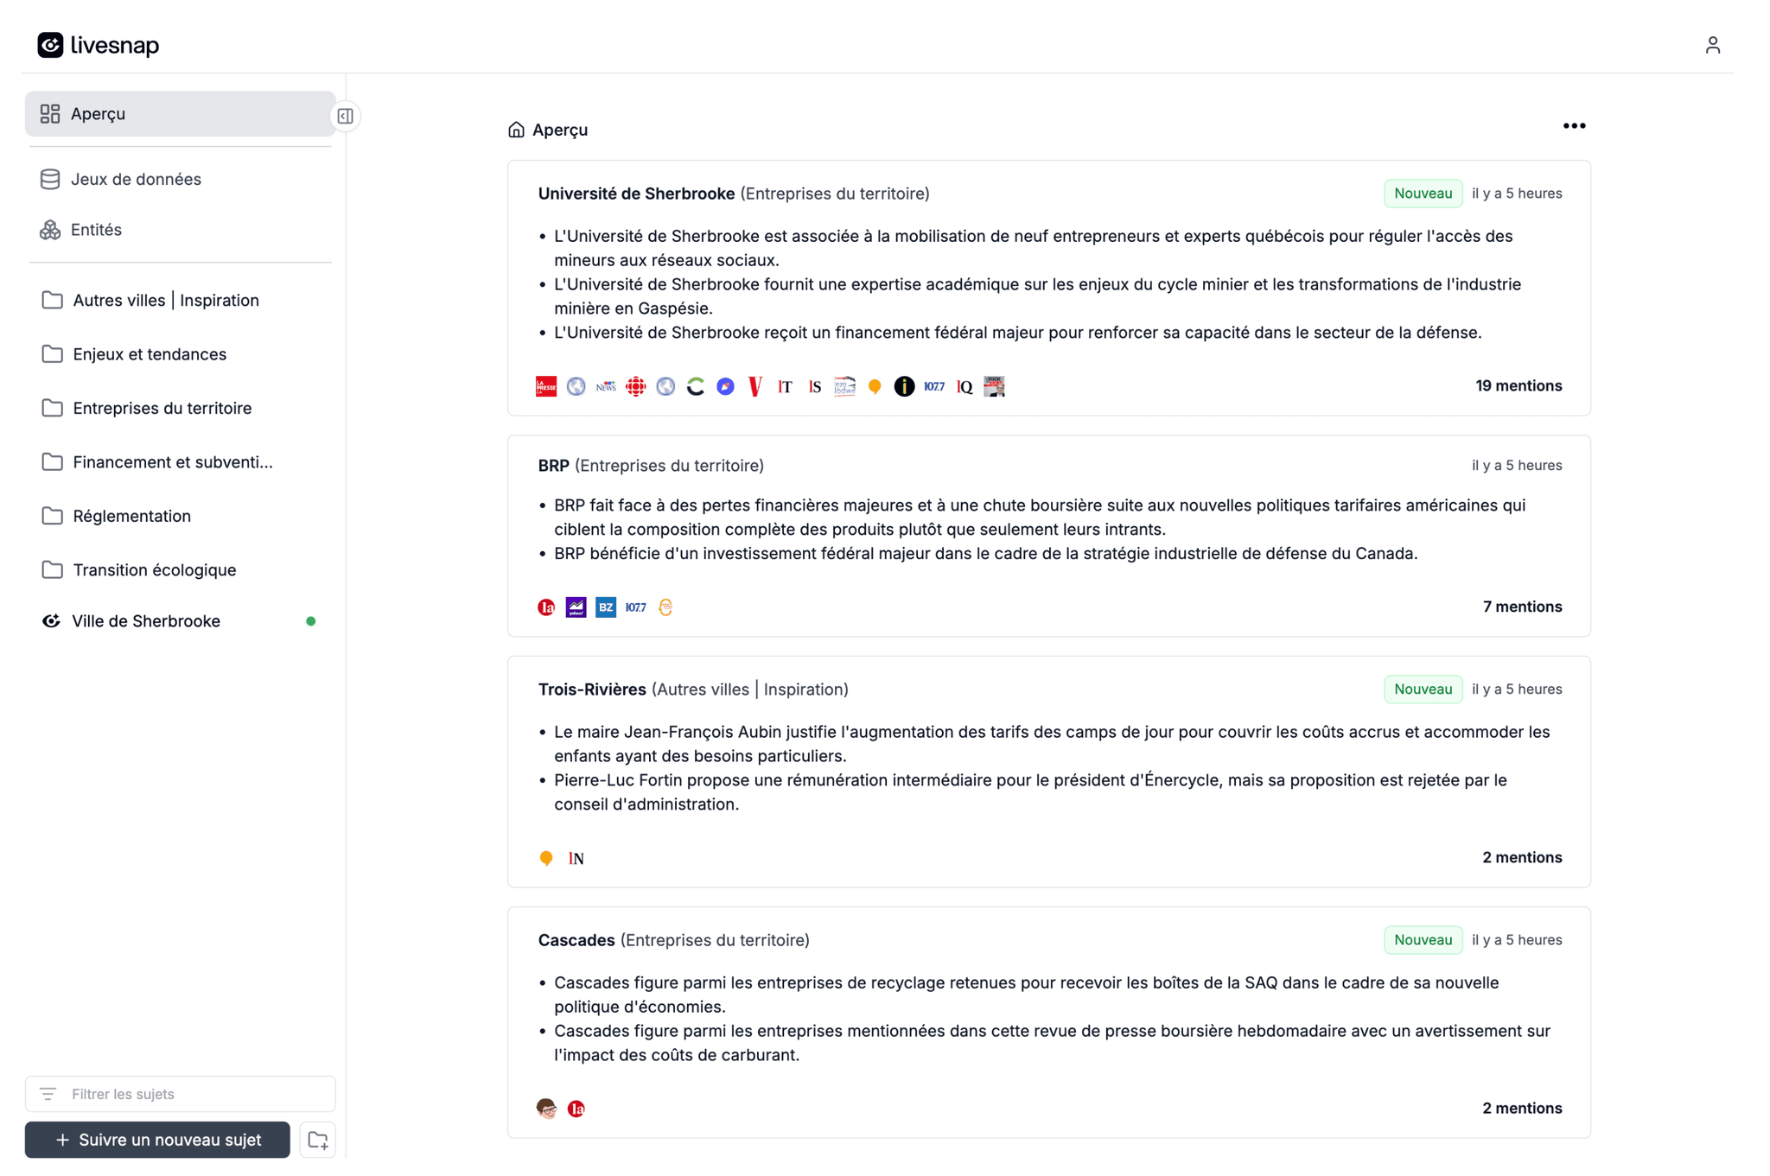Click the Nouveau badge on Trois-Rivières card
This screenshot has width=1770, height=1176.
pos(1423,690)
